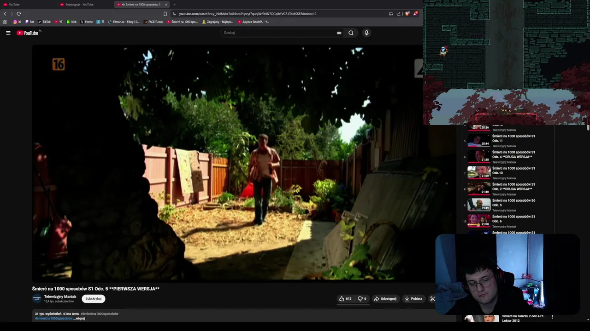590x331 pixels.
Task: Go back in browser history
Action: coord(5,14)
